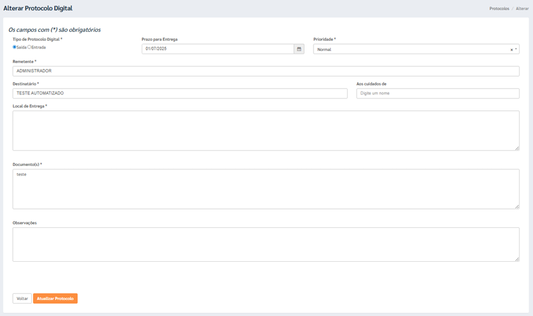
Task: Clear the Normal priority selection
Action: tap(511, 50)
